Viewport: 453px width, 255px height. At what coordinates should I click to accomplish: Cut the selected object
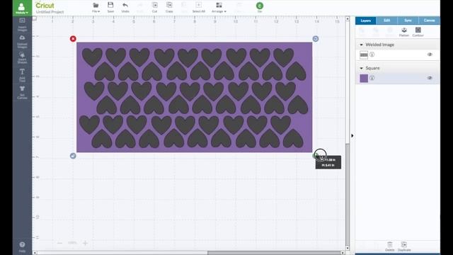(x=154, y=8)
